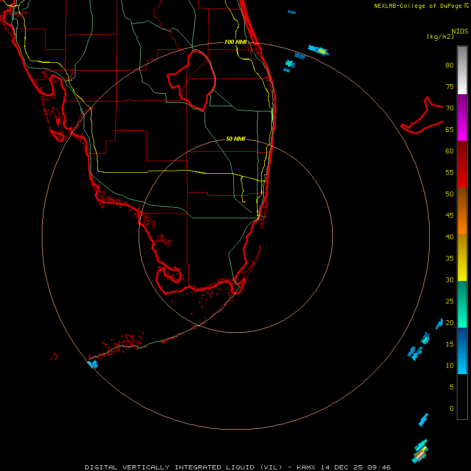The width and height of the screenshot is (471, 471).
Task: Click the intense white-core echo at bottom right
Action: (x=421, y=452)
